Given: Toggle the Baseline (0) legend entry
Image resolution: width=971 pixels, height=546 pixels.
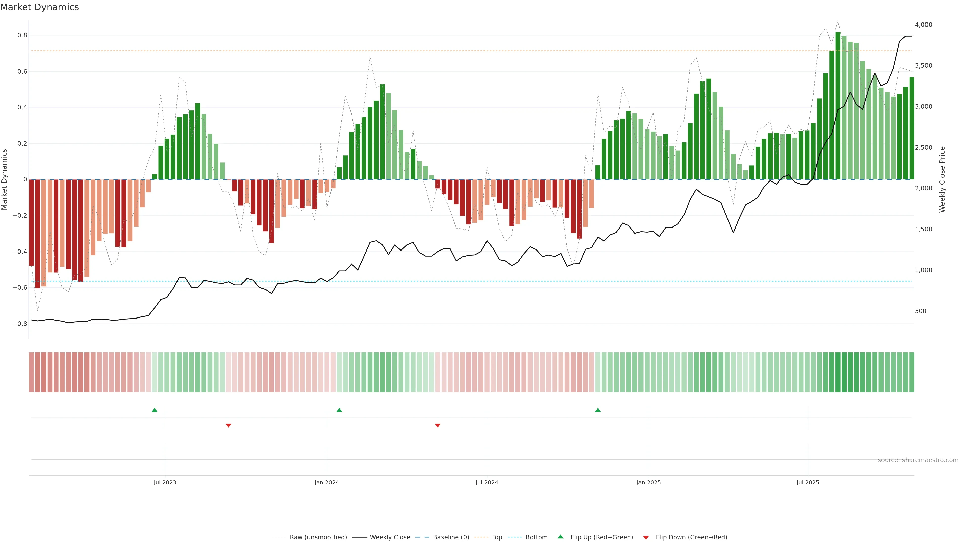Looking at the screenshot, I should (x=451, y=537).
